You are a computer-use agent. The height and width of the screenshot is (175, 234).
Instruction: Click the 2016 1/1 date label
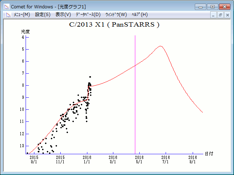tap(87, 160)
